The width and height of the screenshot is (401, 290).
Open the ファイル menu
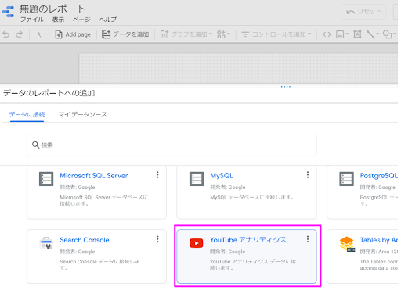point(32,20)
